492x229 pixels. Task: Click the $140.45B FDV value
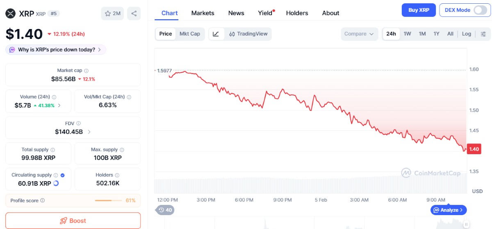coord(69,132)
